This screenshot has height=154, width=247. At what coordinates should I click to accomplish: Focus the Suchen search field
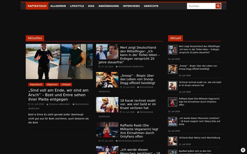pos(201,6)
